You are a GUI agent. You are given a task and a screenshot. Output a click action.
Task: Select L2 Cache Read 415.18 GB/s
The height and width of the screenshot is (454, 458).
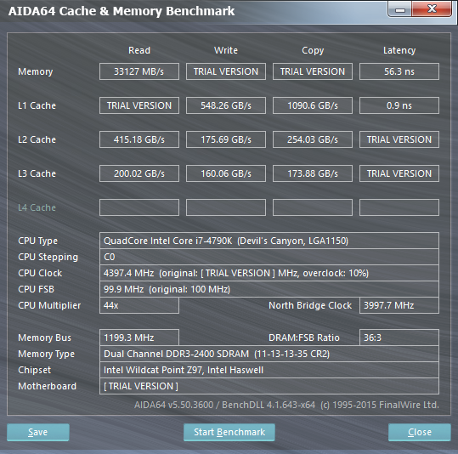click(x=139, y=139)
